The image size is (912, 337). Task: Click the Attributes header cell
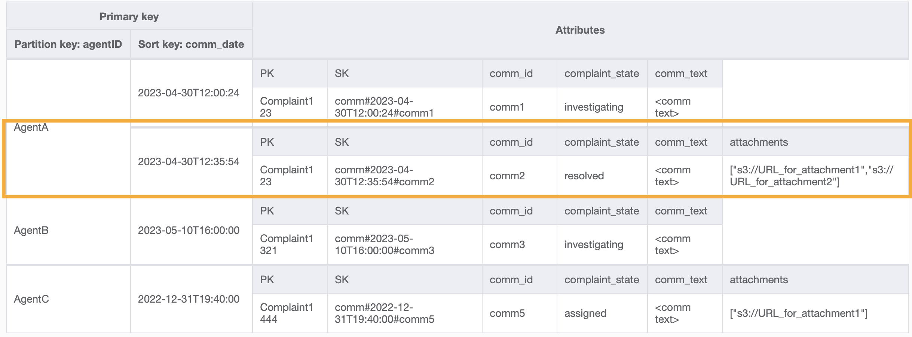point(580,30)
